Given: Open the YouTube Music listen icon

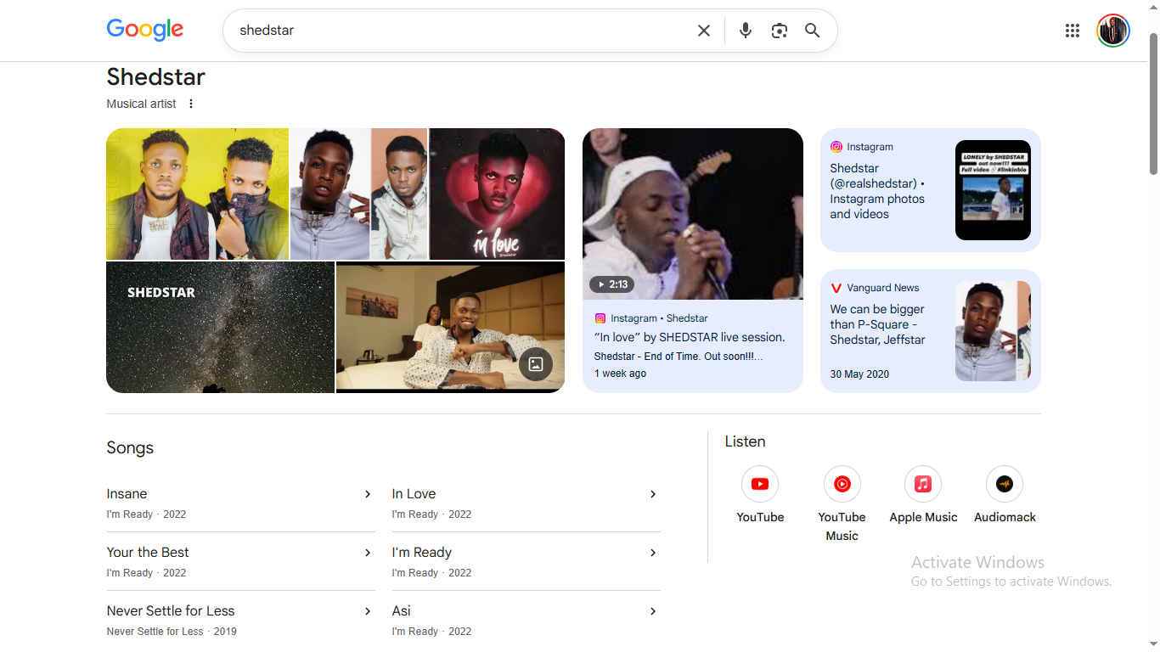Looking at the screenshot, I should 842,484.
